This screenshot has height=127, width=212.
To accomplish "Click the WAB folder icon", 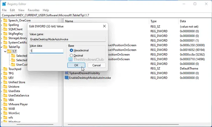I will click(5, 109).
